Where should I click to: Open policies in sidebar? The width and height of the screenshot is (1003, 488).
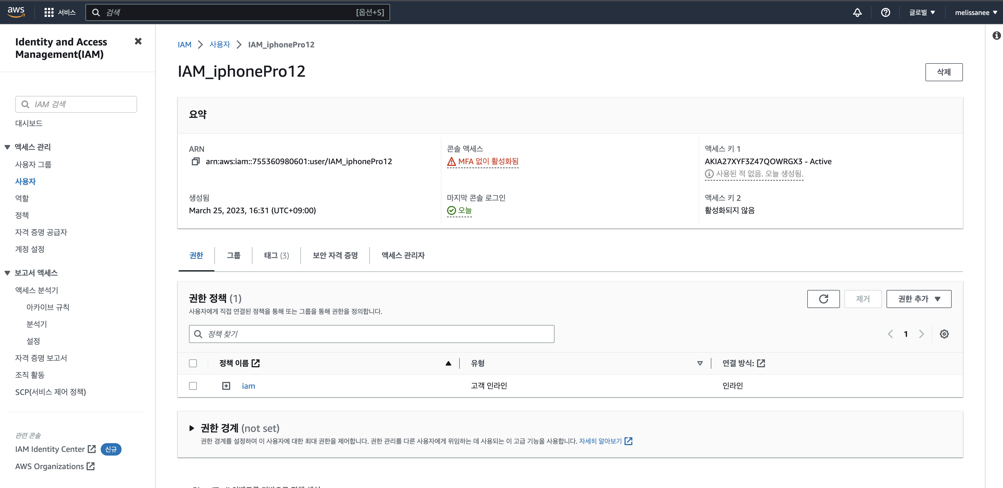[x=22, y=215]
